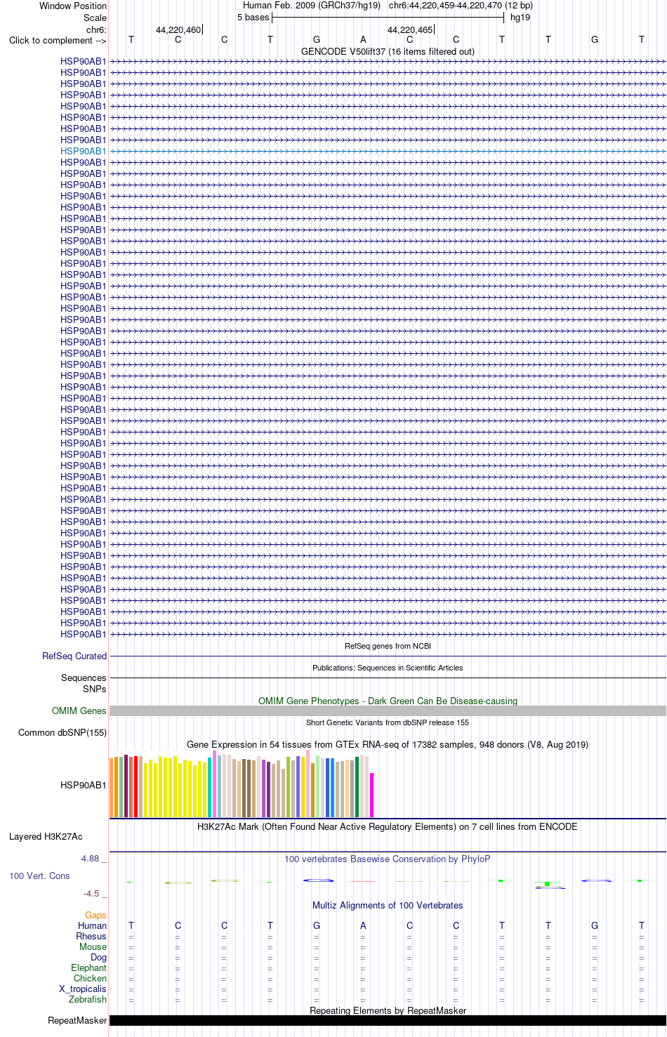Open the Multiz Alignments of 100 Vertebrates title
The image size is (667, 1037).
click(388, 905)
